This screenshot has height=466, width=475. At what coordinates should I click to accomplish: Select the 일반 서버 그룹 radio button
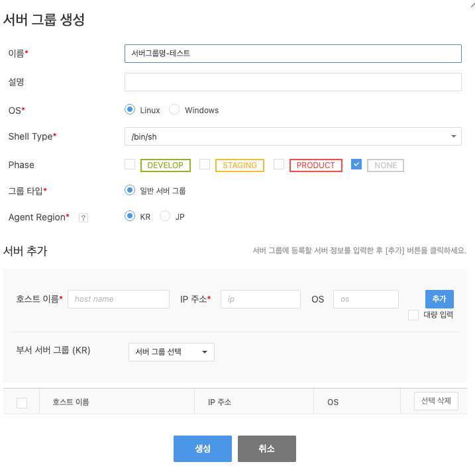coord(130,191)
